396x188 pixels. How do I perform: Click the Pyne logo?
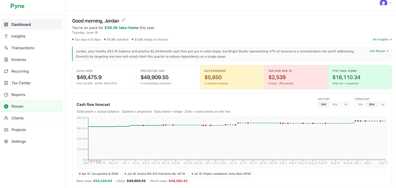coord(17,6)
